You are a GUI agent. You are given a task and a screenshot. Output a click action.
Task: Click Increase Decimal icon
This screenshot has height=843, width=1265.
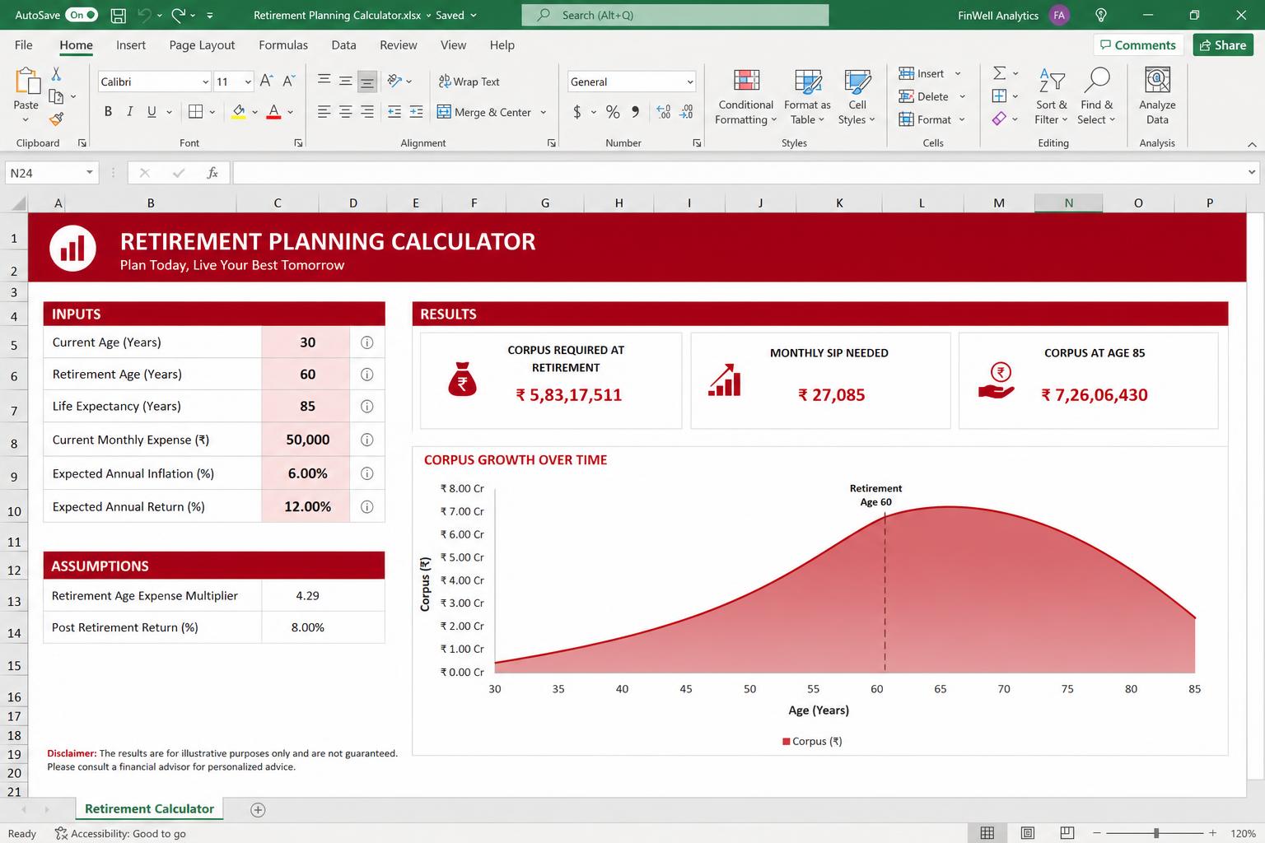(664, 111)
